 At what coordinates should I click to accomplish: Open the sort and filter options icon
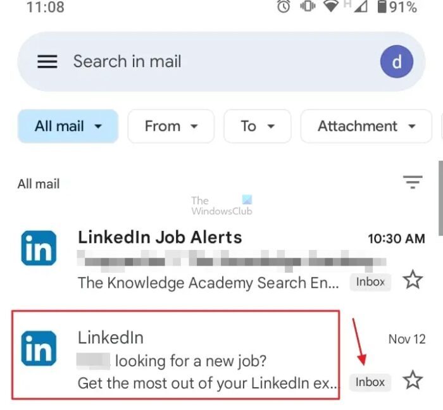[413, 183]
